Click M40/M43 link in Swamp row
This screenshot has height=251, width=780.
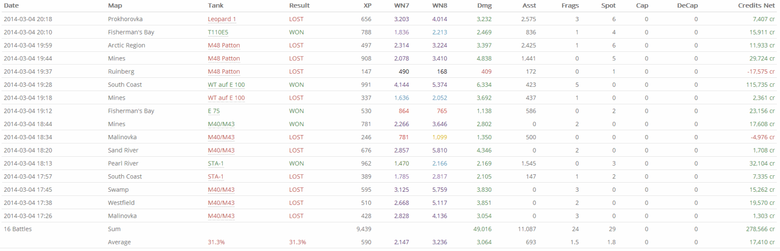pyautogui.click(x=221, y=190)
